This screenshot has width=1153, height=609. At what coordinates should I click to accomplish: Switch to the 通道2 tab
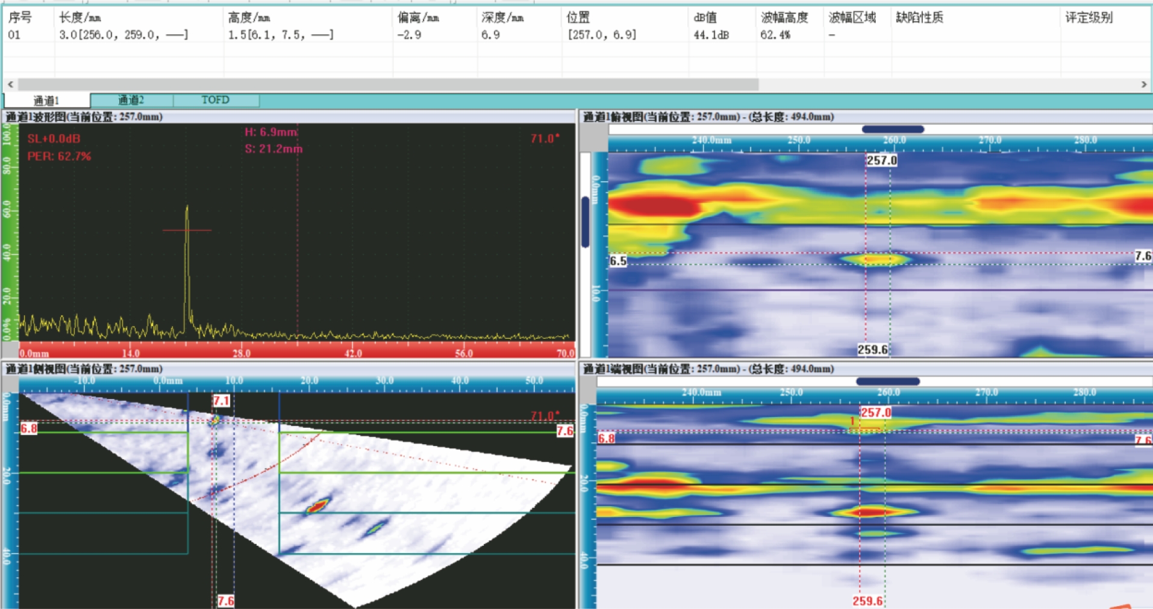pos(131,100)
